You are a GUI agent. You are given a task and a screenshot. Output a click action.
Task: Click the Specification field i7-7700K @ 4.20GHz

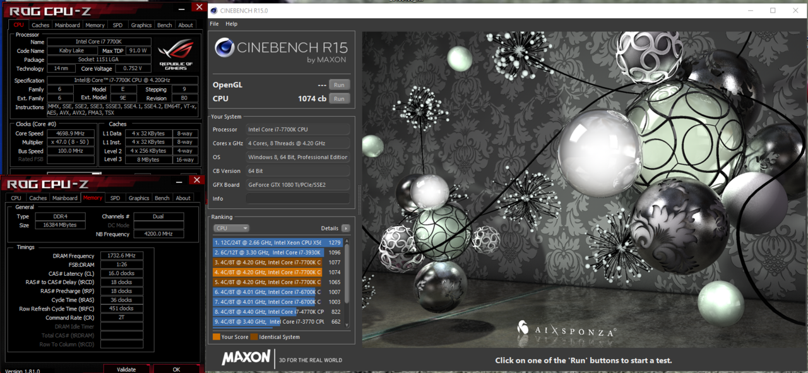(122, 81)
